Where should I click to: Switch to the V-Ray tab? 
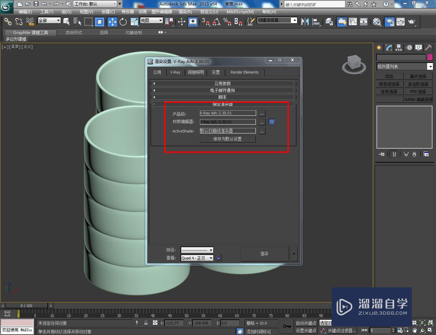tap(175, 72)
